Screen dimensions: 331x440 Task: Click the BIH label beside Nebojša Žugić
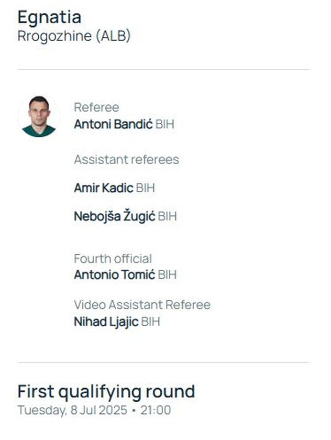point(167,216)
